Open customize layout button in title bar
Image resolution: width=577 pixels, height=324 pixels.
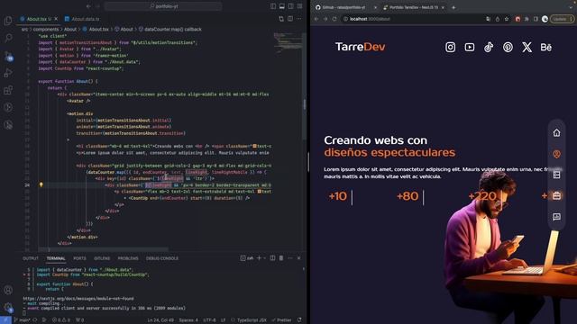point(300,6)
